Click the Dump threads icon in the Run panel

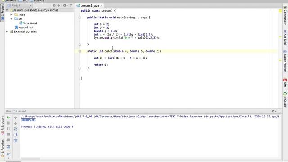pyautogui.click(x=8, y=135)
